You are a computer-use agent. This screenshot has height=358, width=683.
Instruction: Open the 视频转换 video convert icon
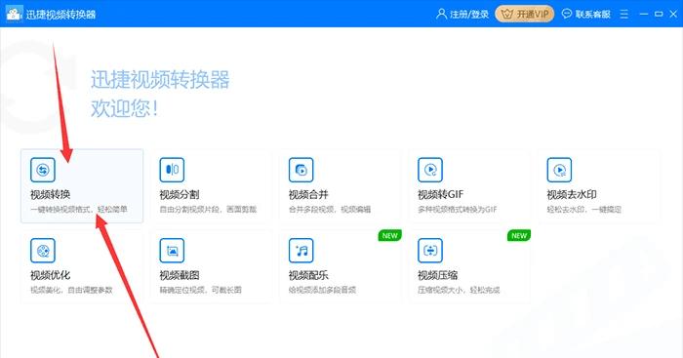[43, 170]
